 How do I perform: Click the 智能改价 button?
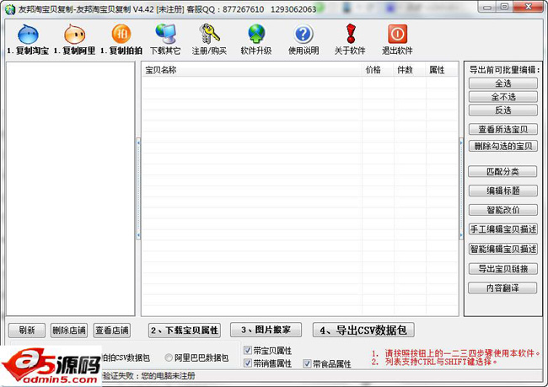click(503, 210)
